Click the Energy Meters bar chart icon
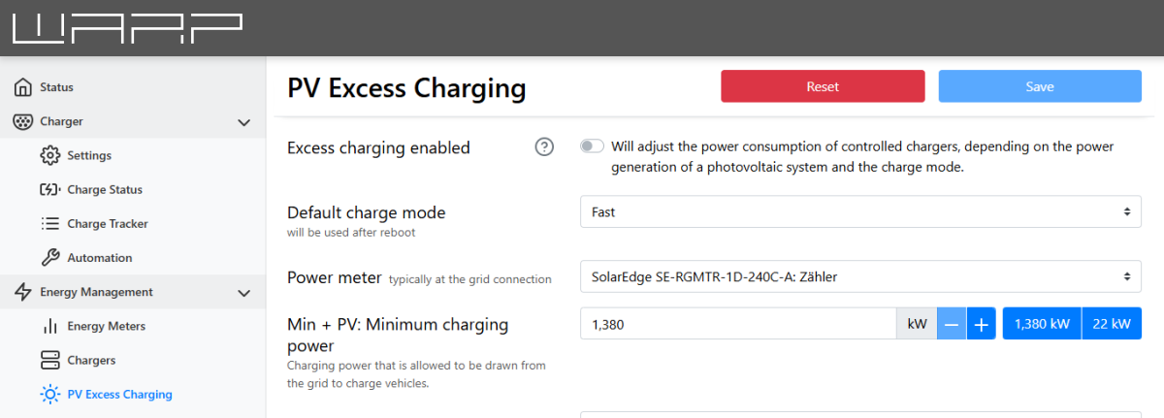This screenshot has height=418, width=1164. tap(50, 327)
